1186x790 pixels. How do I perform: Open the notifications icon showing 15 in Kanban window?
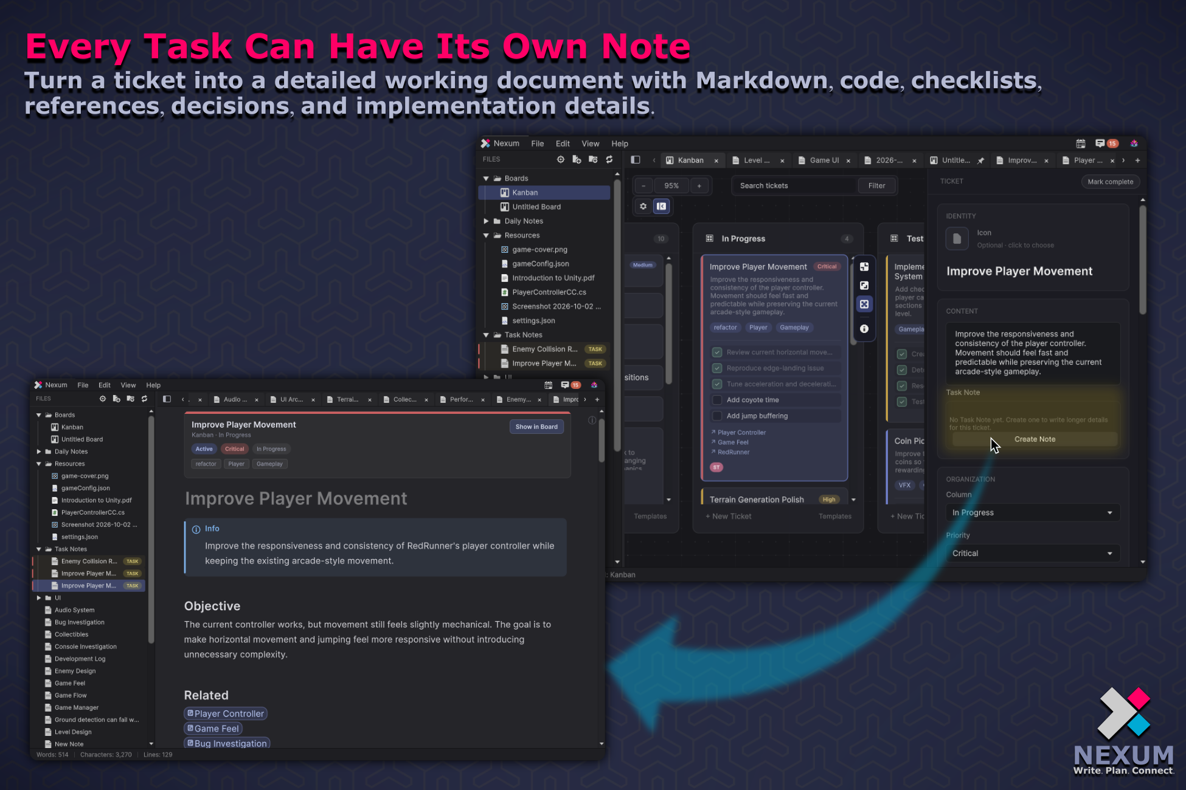pos(1107,143)
